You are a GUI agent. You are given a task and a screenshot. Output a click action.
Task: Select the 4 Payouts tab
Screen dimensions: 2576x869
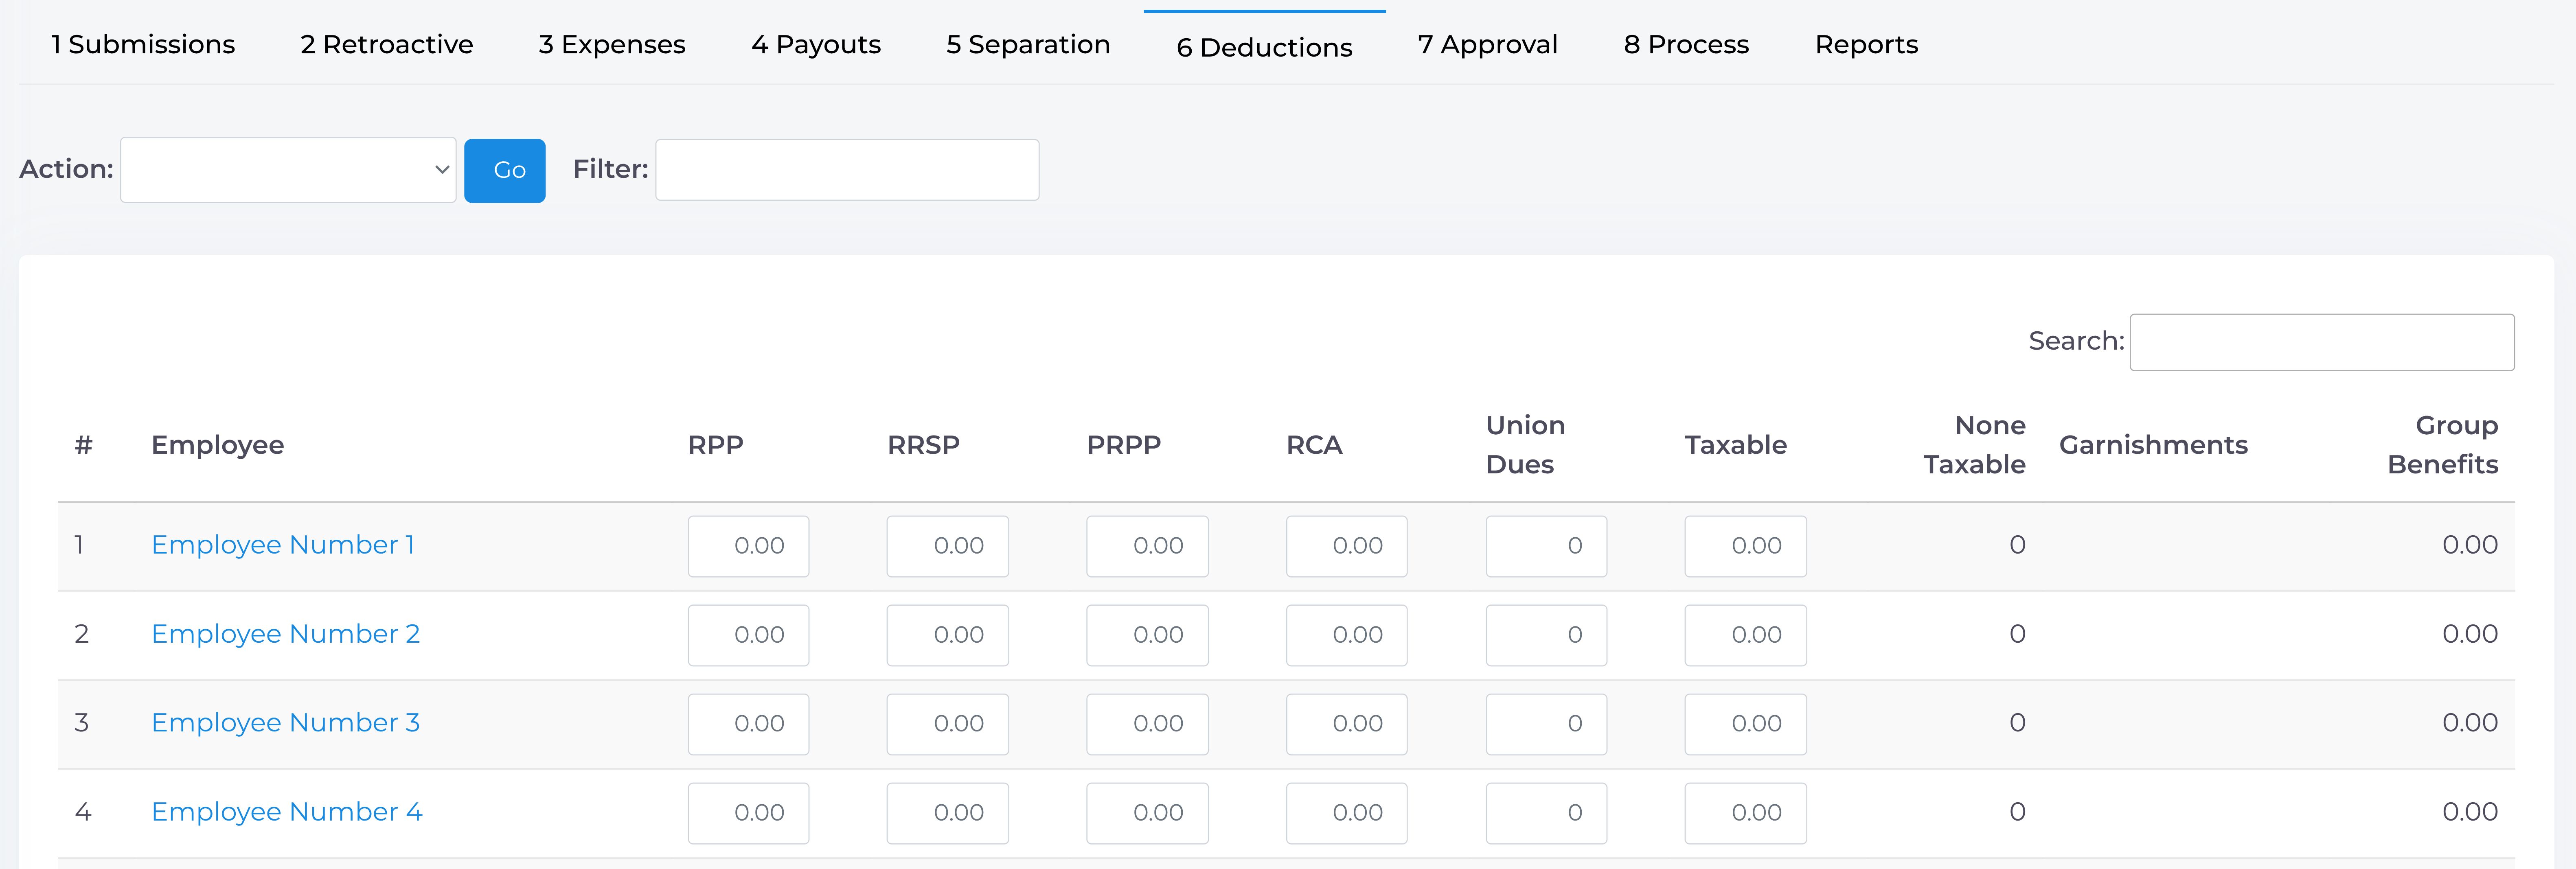pyautogui.click(x=815, y=45)
